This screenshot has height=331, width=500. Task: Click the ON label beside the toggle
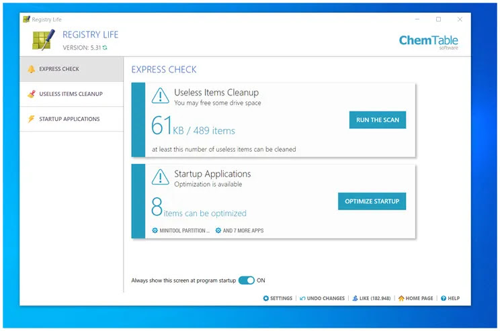tap(261, 281)
